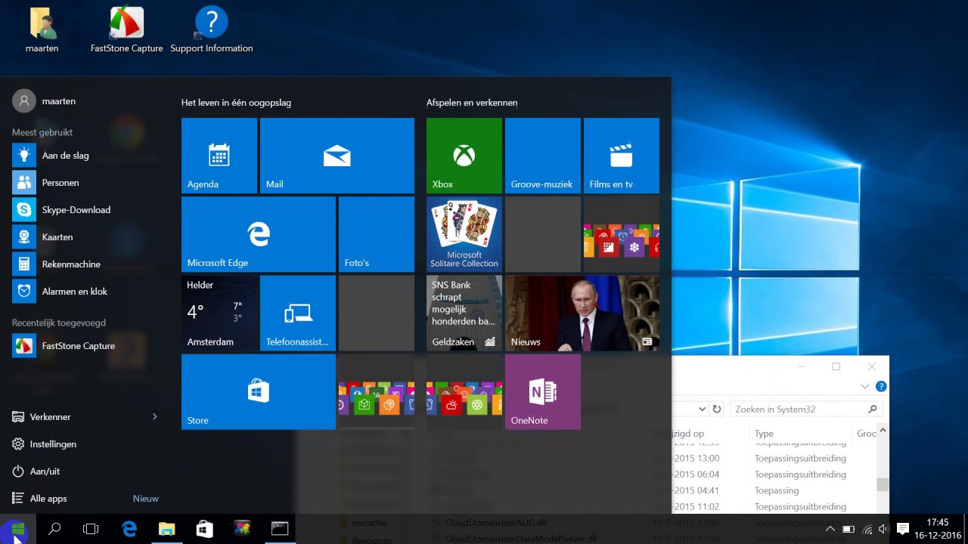Expand the Verkenner jump list arrow

155,417
